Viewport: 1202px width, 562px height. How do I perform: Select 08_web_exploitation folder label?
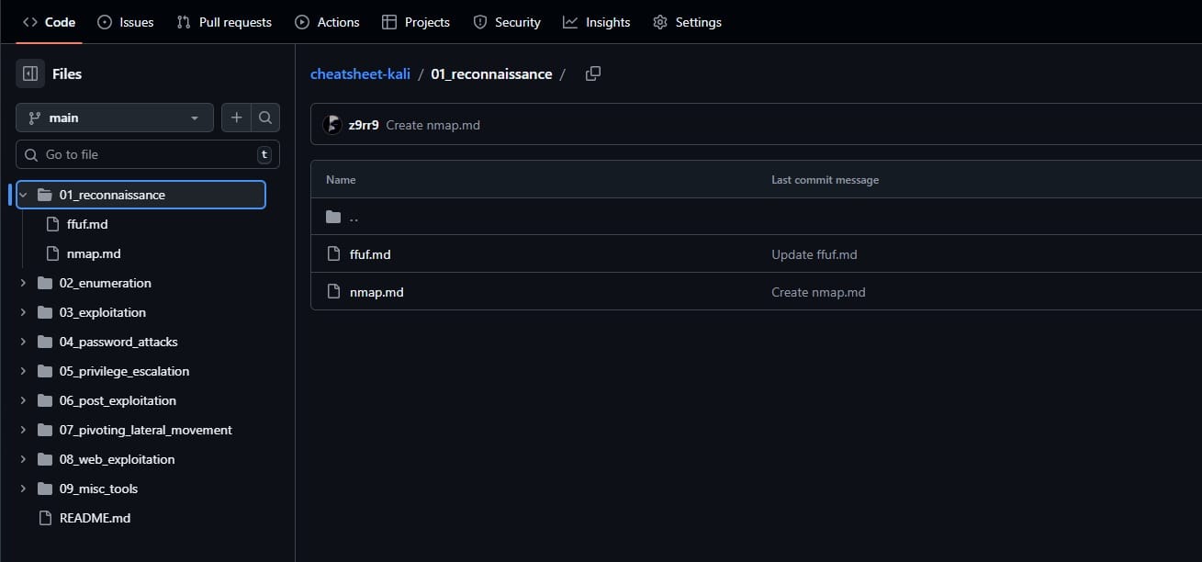tap(117, 459)
